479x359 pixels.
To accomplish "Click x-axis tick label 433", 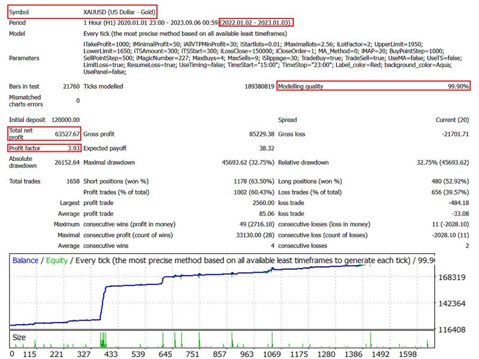I will (111, 354).
